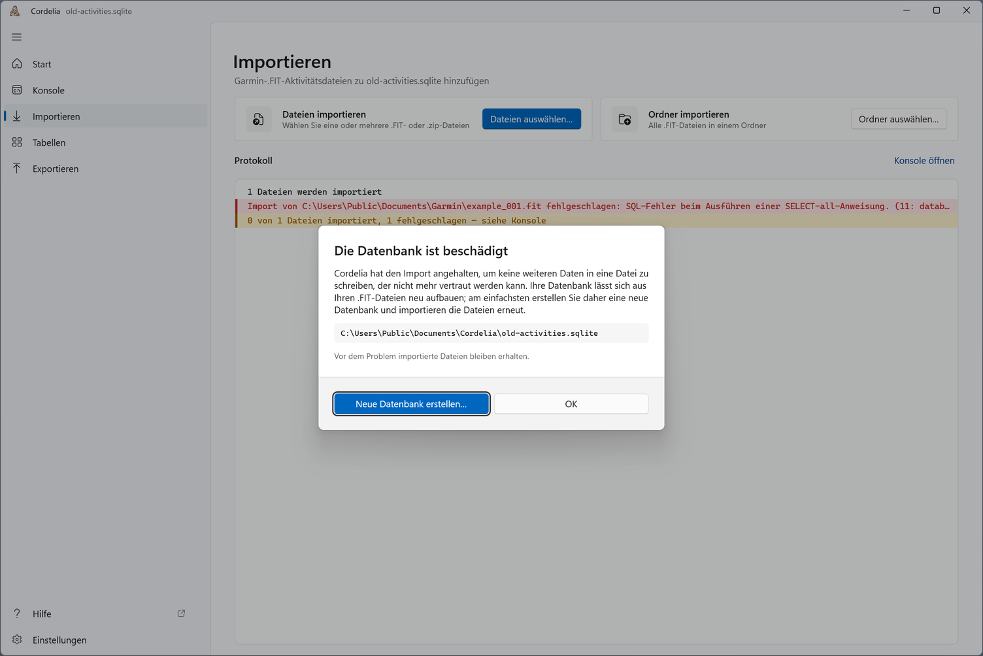983x656 pixels.
Task: Click Neue Datenbank erstellen button
Action: (x=411, y=404)
